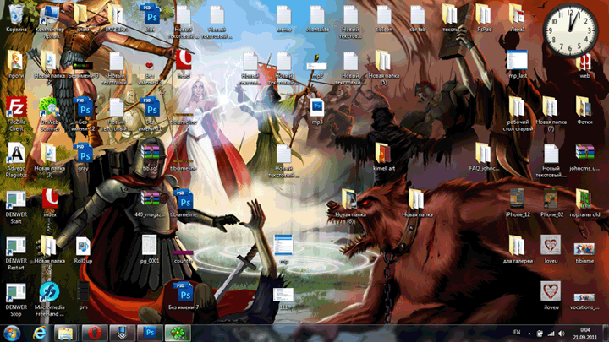Open the Advego Plagiatus shortcut
Viewport: 609px width, 342px height.
point(15,154)
